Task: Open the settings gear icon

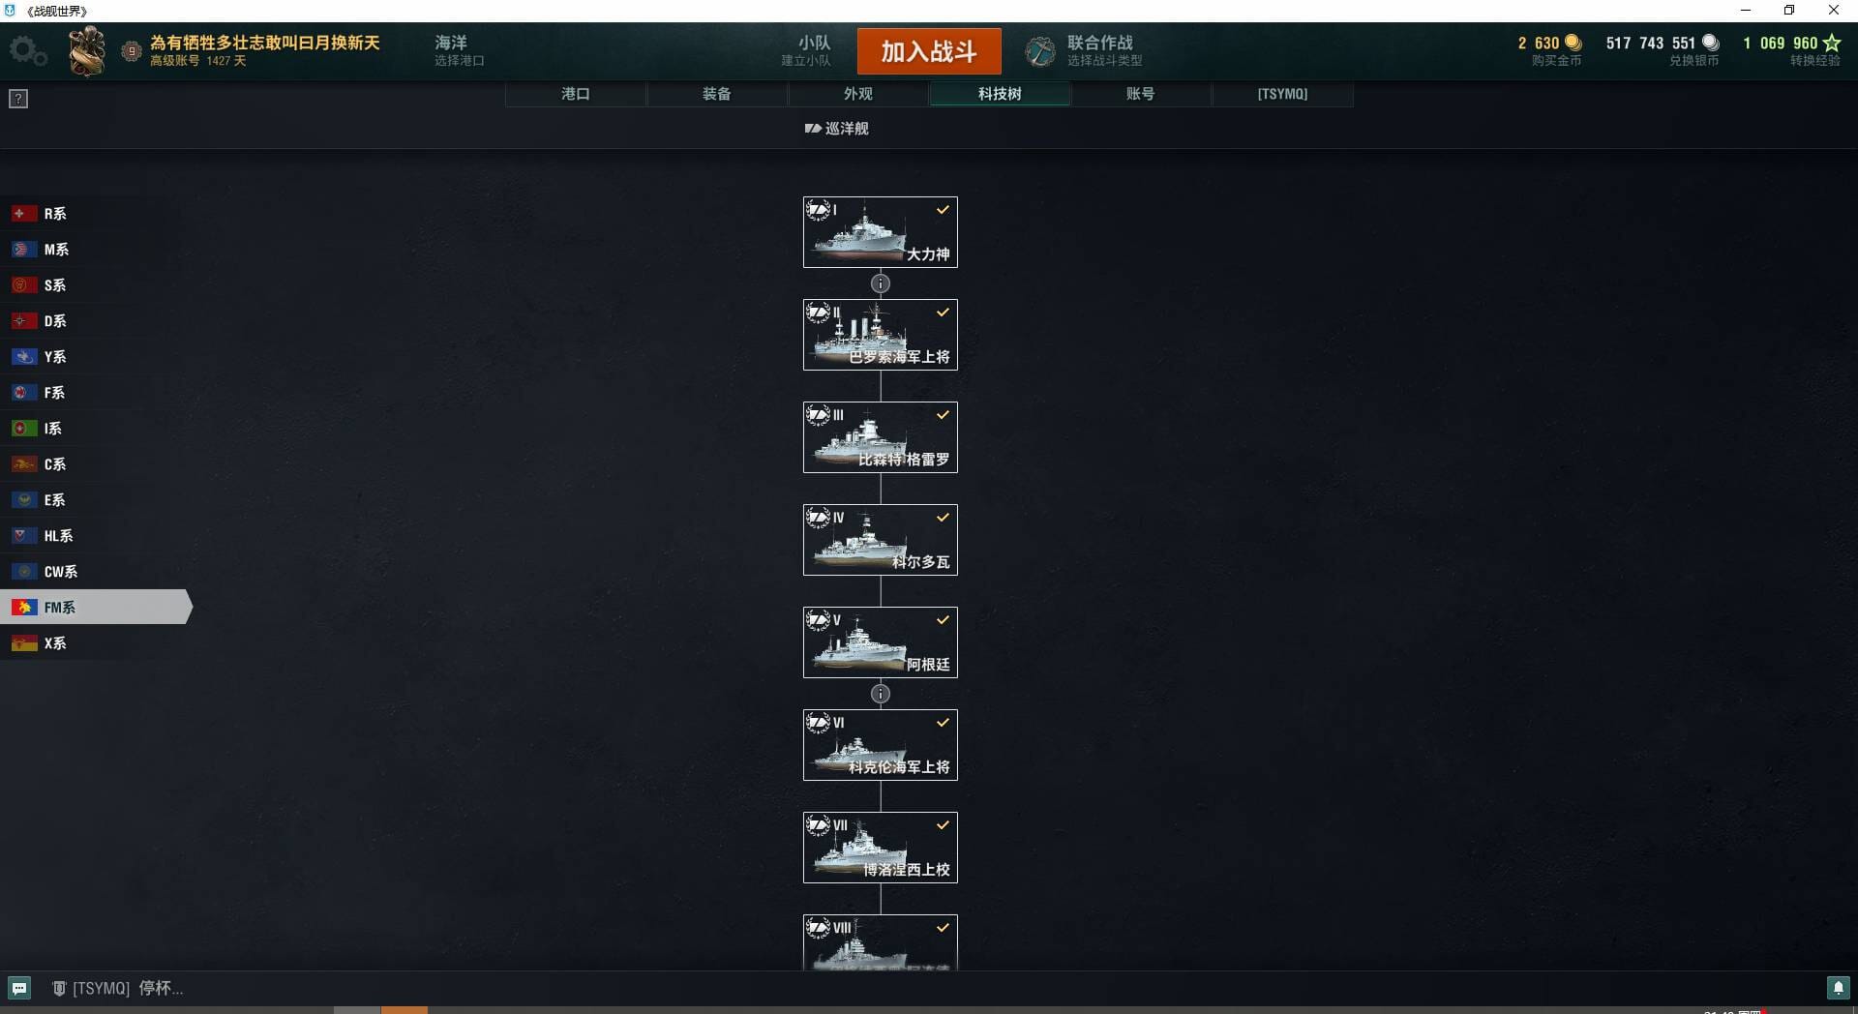Action: click(28, 51)
